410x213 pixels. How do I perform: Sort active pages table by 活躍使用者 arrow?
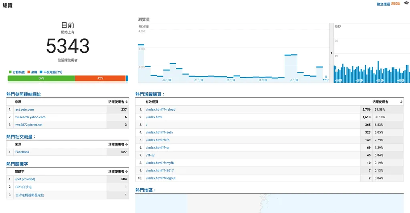(x=401, y=102)
